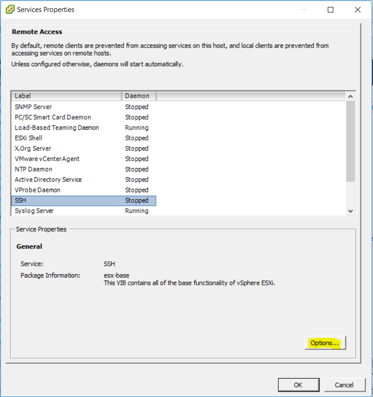This screenshot has width=373, height=397.
Task: Click the Stopped status of SSH
Action: click(x=137, y=200)
